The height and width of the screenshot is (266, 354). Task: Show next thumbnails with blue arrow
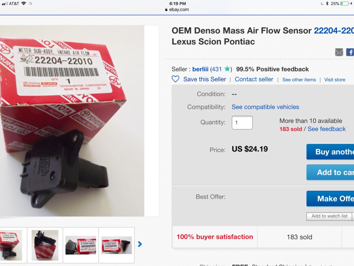140,244
